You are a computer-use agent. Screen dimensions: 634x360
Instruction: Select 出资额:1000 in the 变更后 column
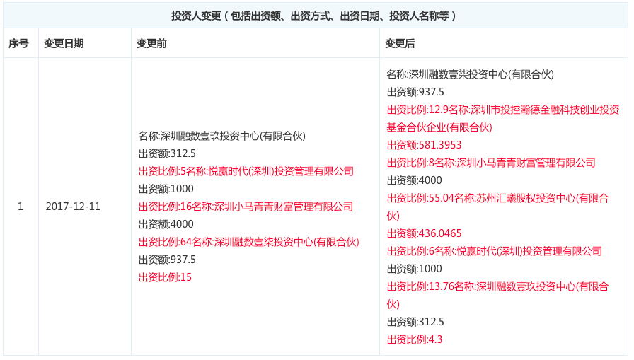point(414,269)
